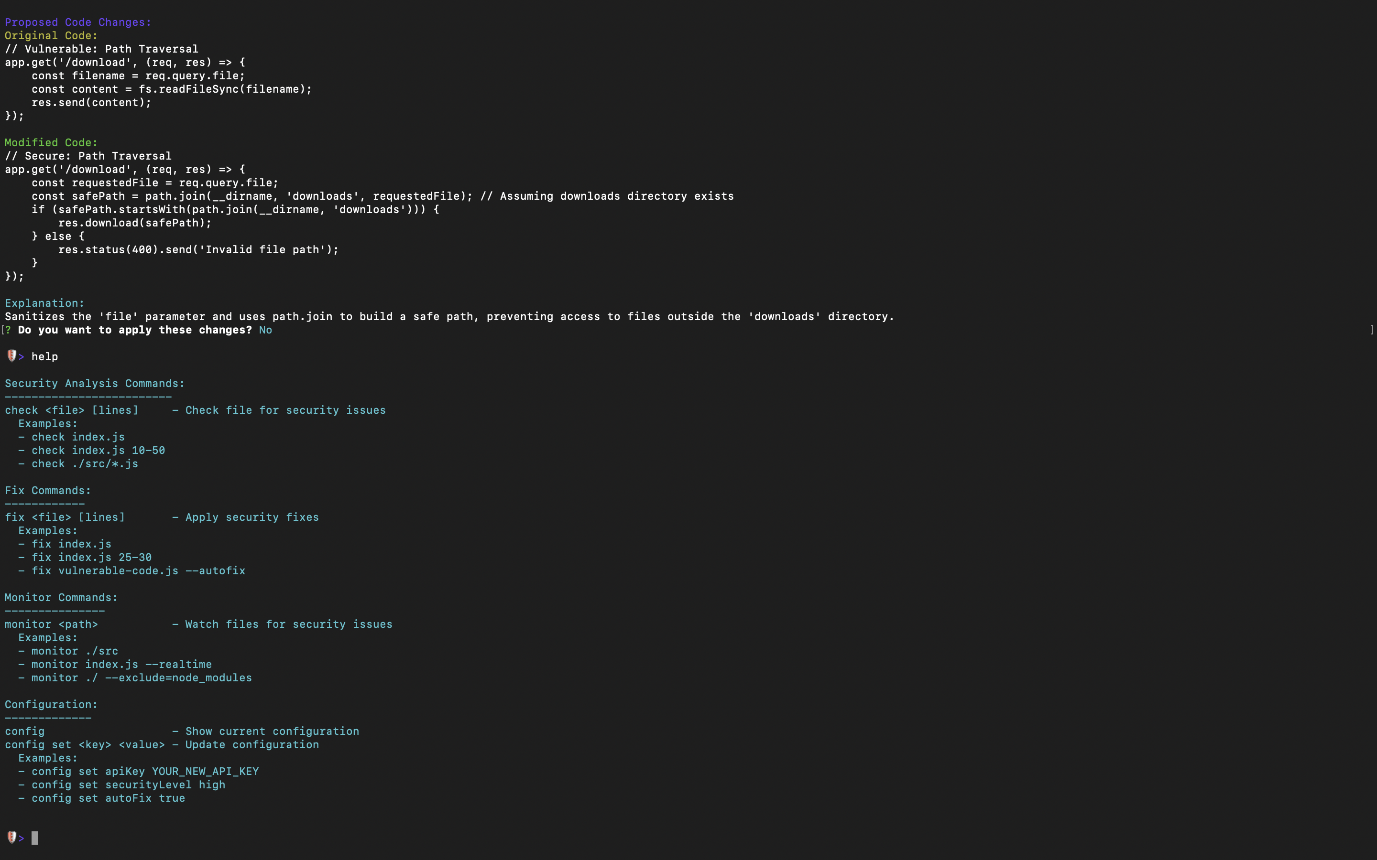
Task: Click the terminal cursor block at bottom prompt
Action: [x=35, y=838]
